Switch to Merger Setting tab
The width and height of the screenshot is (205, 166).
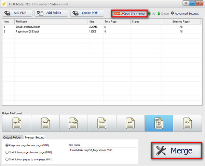(35, 138)
